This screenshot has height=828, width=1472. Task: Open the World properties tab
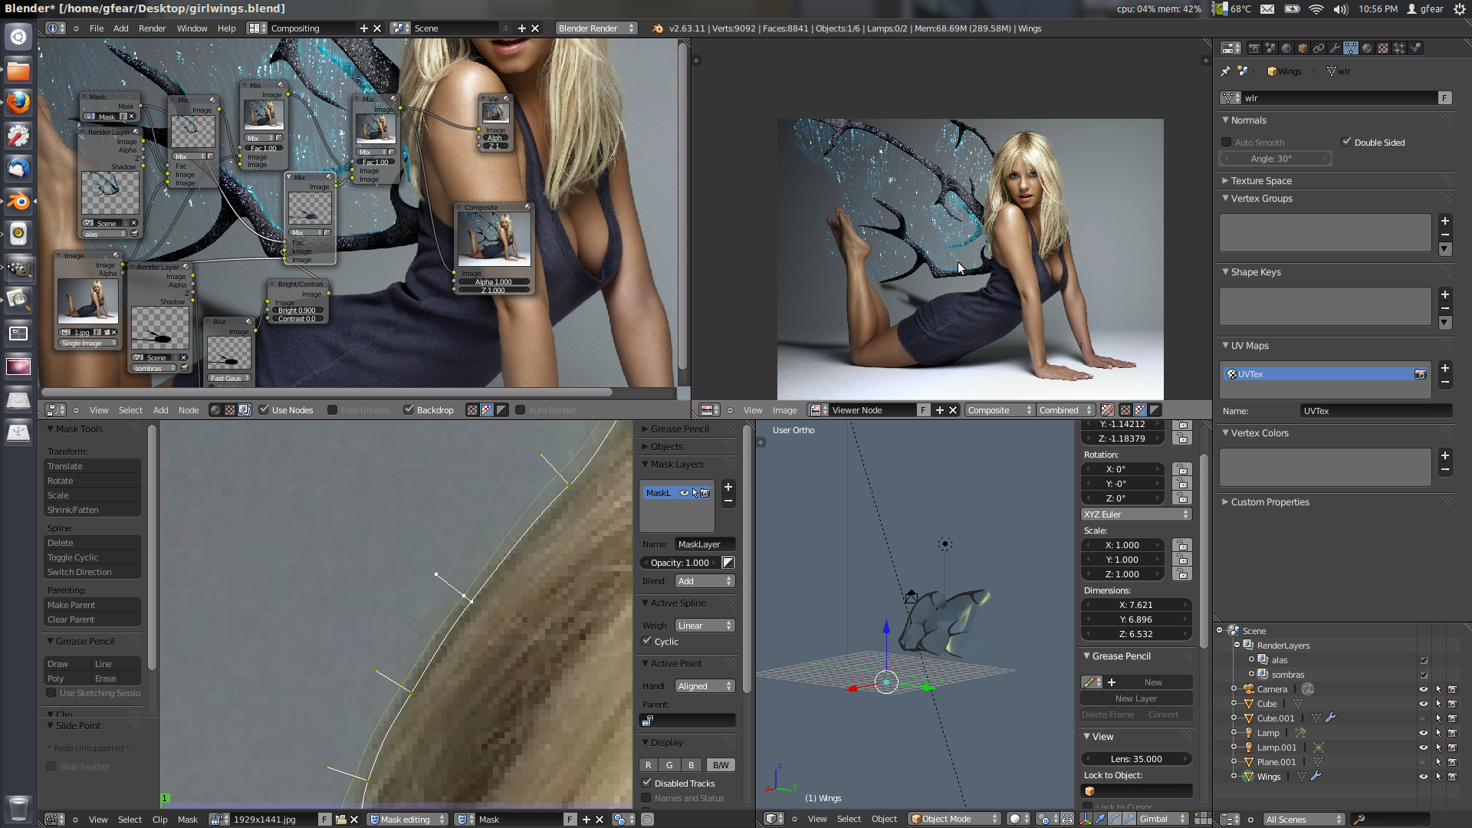(x=1286, y=48)
